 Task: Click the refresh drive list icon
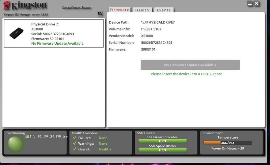click(x=100, y=14)
